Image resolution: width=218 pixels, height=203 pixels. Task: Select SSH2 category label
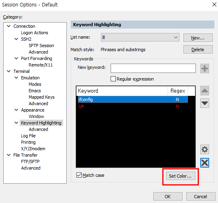26,39
